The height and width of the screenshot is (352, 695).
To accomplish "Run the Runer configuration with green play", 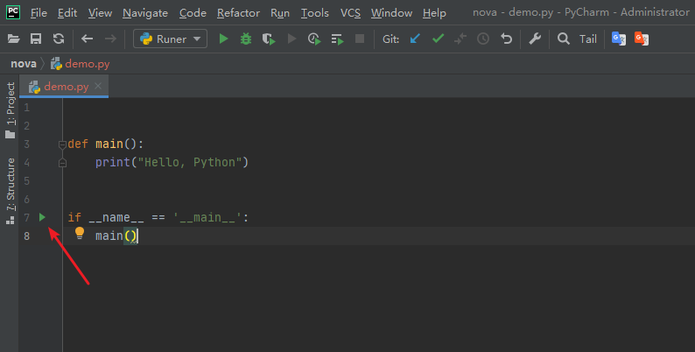I will (224, 39).
